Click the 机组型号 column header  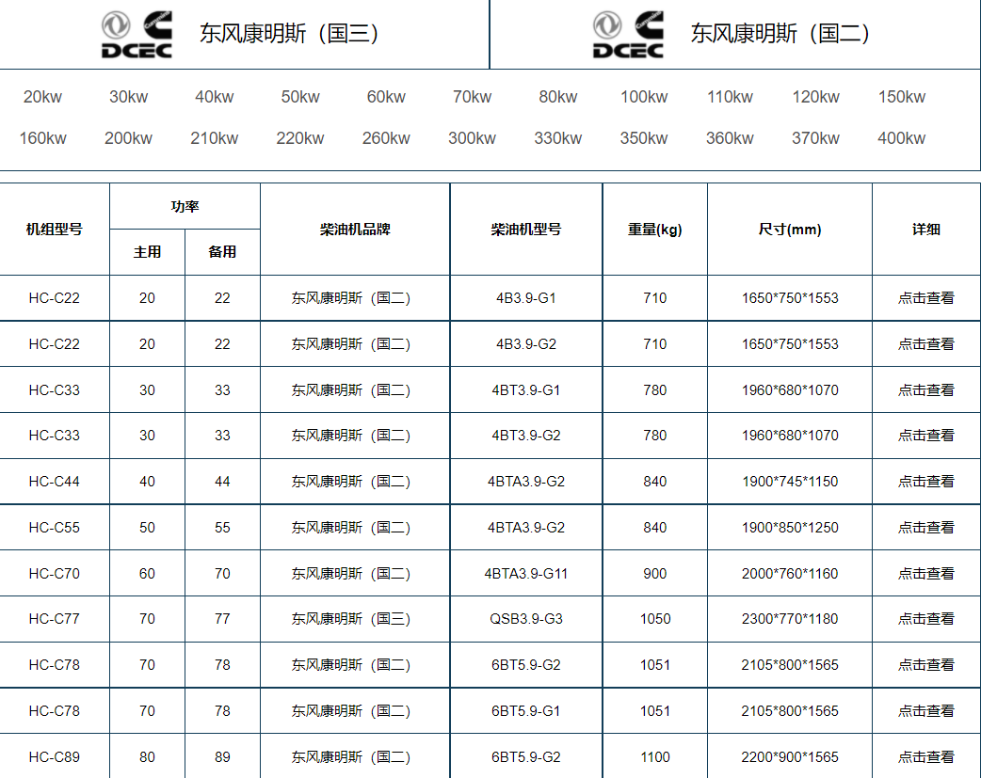tap(55, 230)
